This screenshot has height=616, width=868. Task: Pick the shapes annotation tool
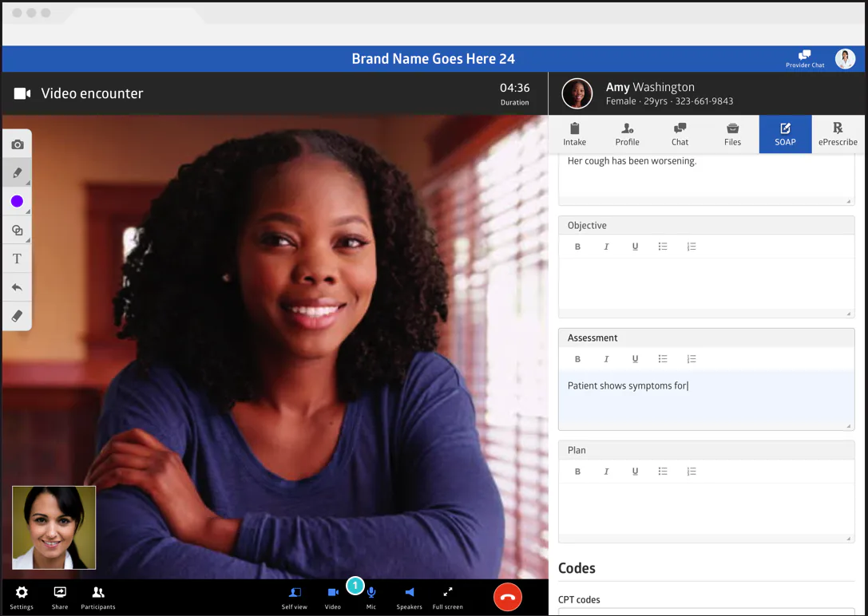(x=17, y=231)
